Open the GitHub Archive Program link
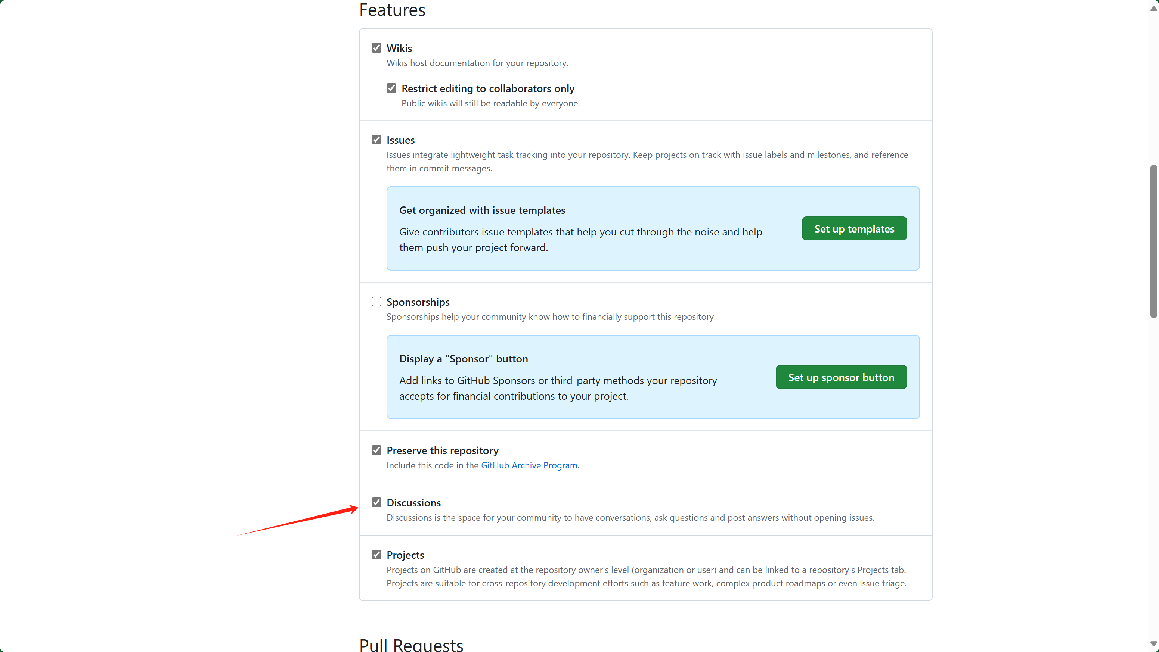This screenshot has width=1159, height=652. tap(529, 465)
